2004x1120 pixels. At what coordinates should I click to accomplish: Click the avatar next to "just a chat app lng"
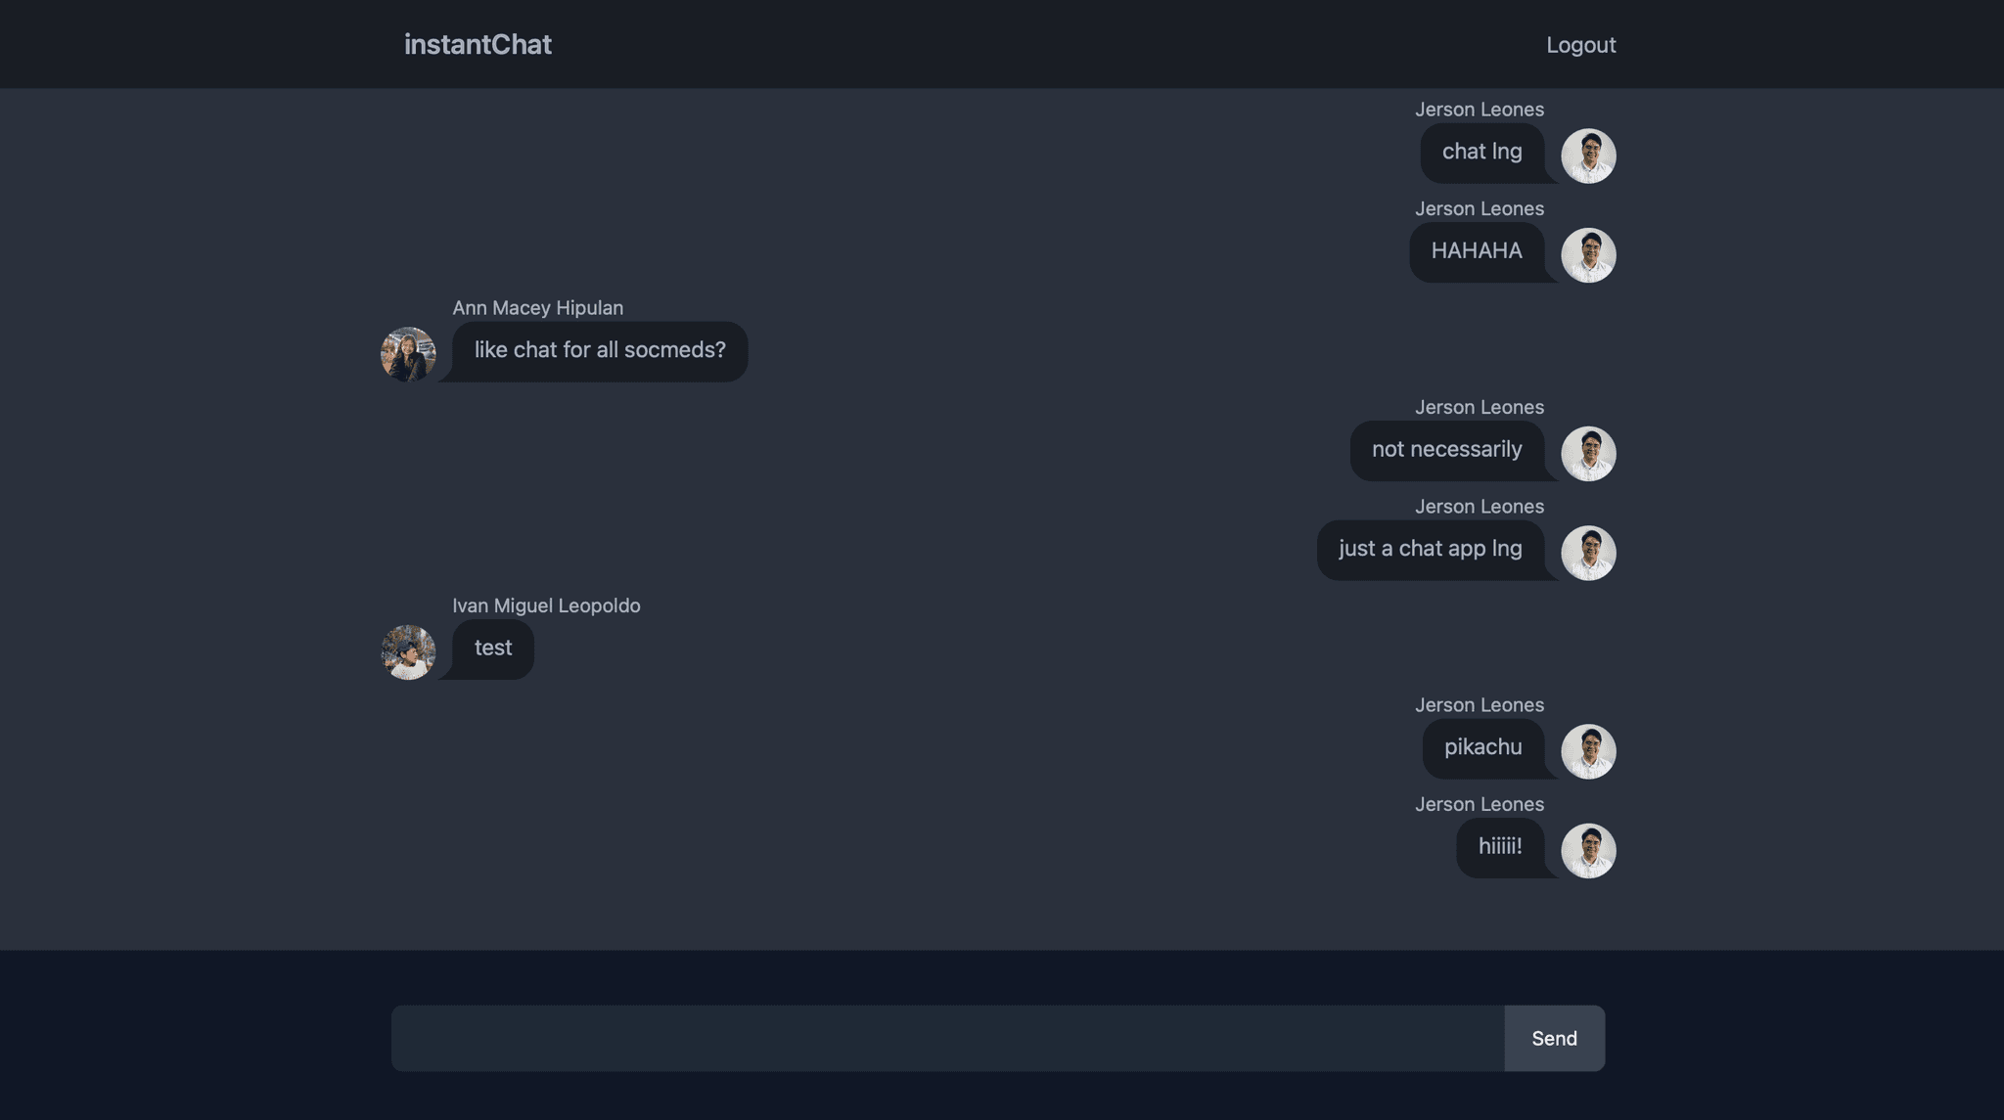pos(1589,552)
